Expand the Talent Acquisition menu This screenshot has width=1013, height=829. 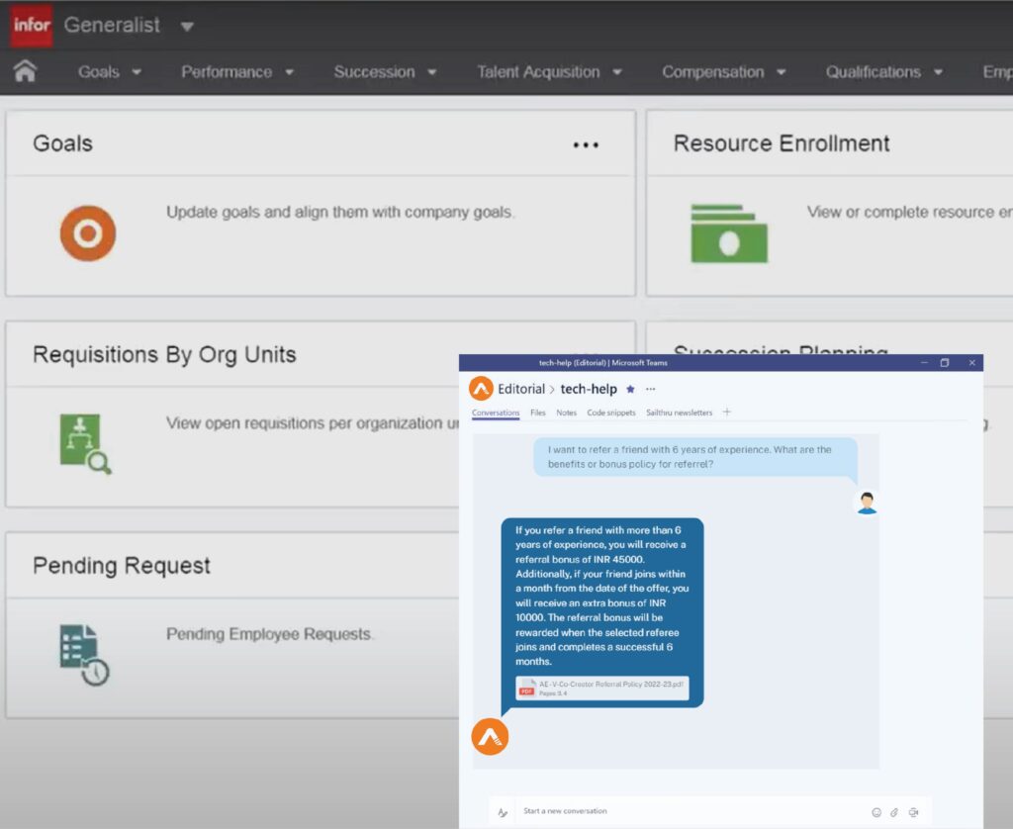pyautogui.click(x=549, y=72)
